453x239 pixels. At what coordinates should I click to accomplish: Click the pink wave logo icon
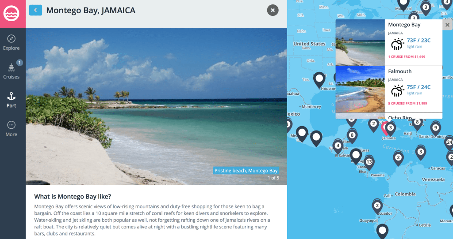click(x=11, y=13)
